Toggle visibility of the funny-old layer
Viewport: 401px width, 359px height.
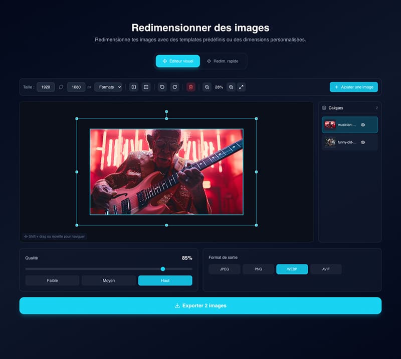(x=363, y=142)
